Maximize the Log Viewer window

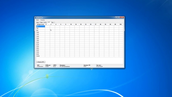coord(119,17)
